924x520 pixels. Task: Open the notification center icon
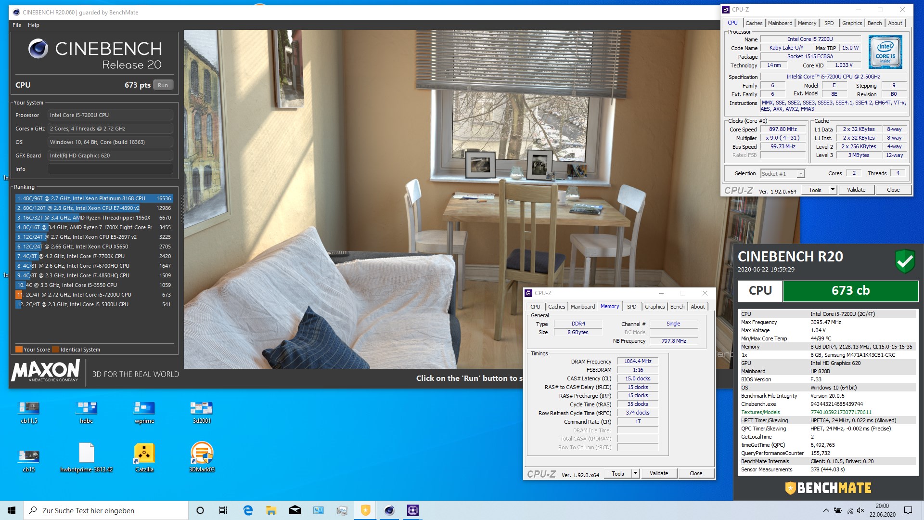[908, 510]
